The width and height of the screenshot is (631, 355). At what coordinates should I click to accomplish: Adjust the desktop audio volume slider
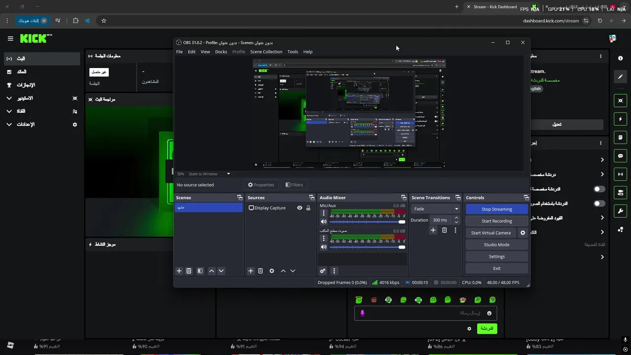(367, 247)
